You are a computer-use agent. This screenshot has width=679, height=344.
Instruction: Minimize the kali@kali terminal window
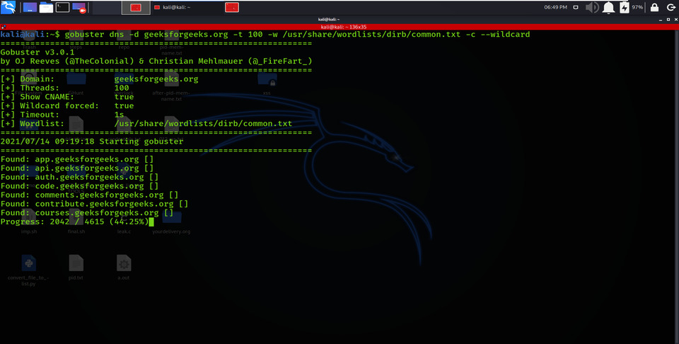point(661,20)
